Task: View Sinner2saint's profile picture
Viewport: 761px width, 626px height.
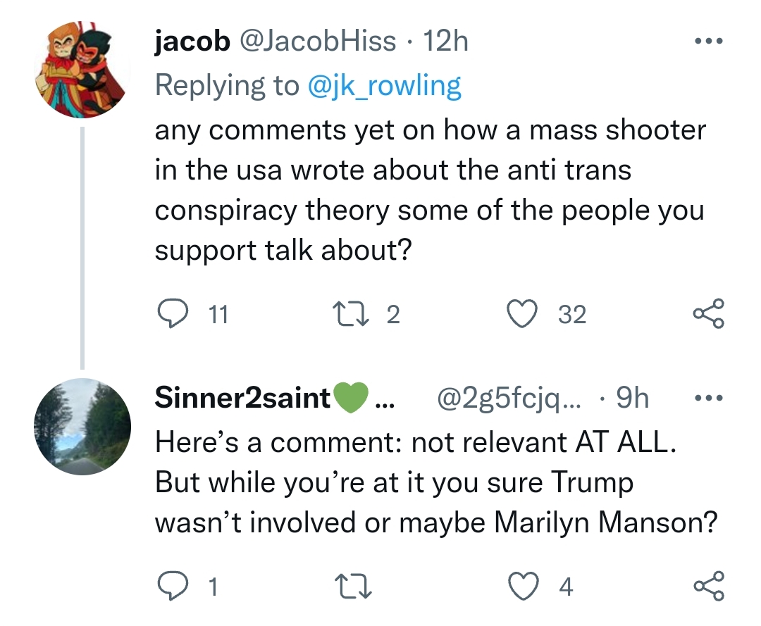Action: (82, 427)
